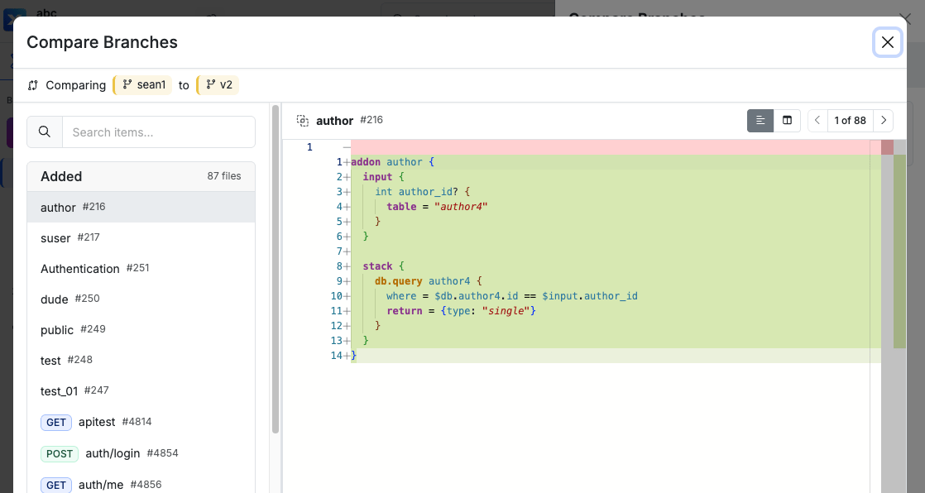Open the suser #217 file
The image size is (925, 493).
141,237
